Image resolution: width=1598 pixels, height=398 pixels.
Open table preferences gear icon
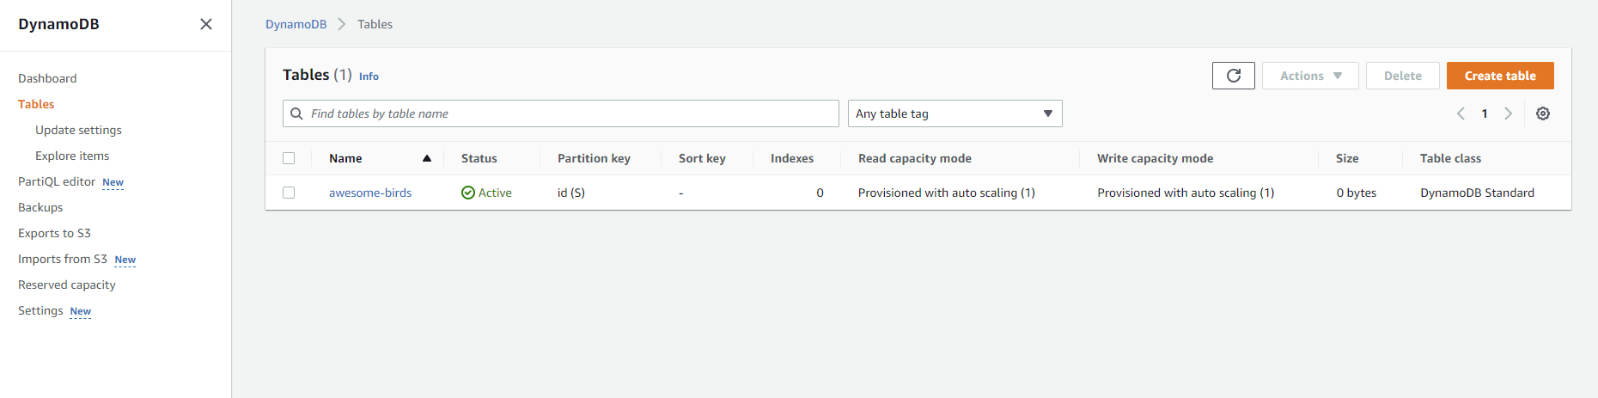(x=1543, y=113)
